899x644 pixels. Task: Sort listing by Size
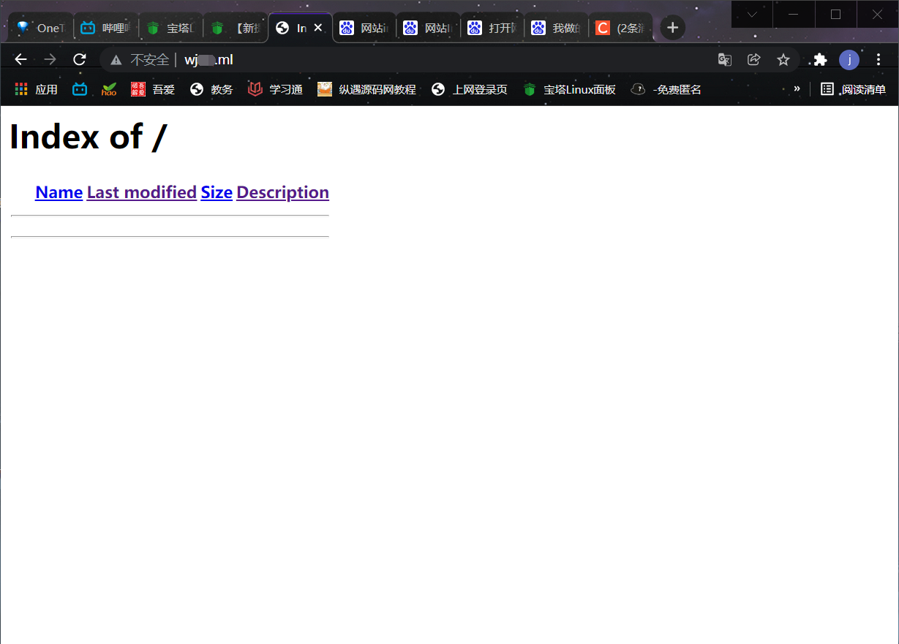pos(217,192)
